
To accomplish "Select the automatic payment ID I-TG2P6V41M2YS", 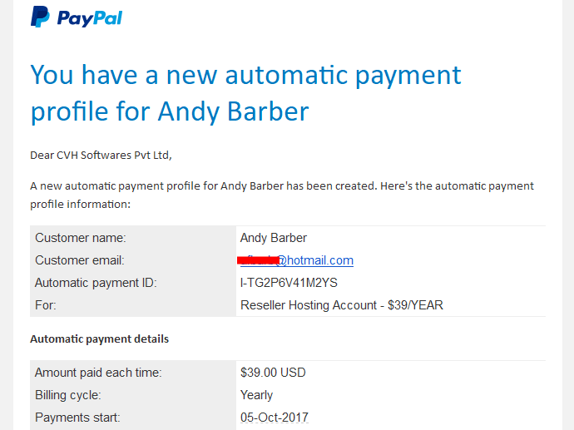I will pyautogui.click(x=289, y=283).
